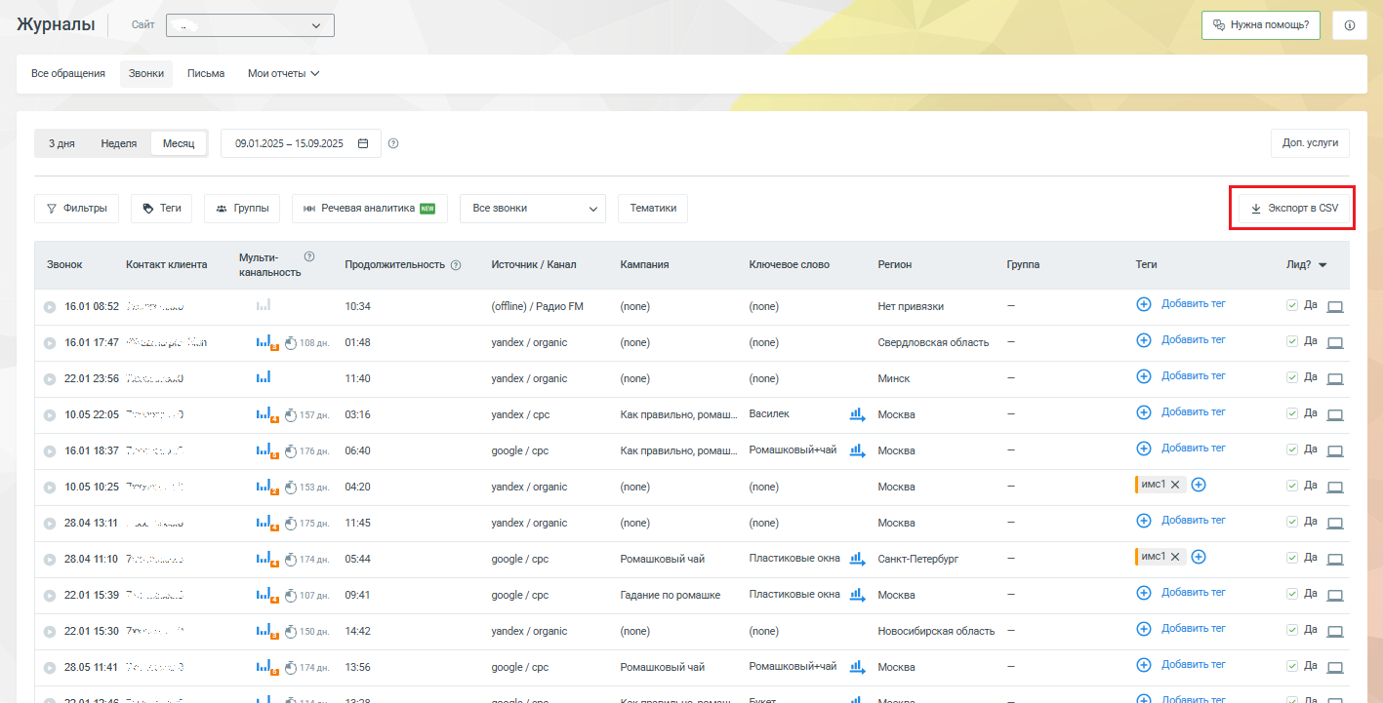Click the Регион column header

click(x=895, y=265)
